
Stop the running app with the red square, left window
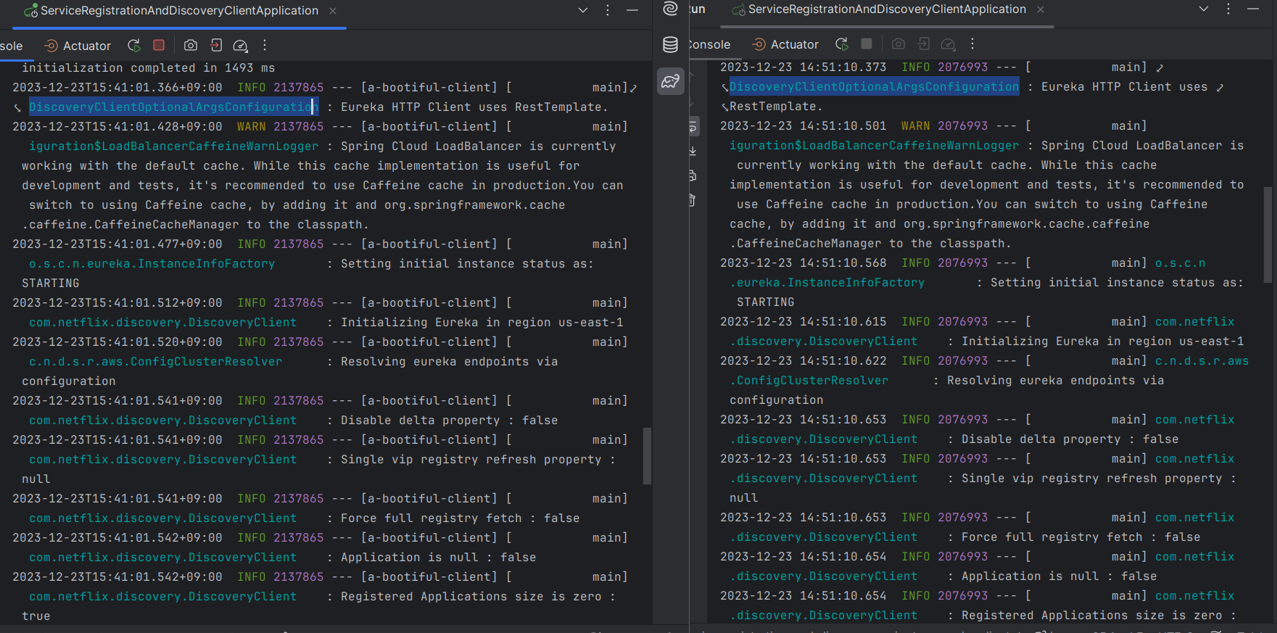coord(159,45)
